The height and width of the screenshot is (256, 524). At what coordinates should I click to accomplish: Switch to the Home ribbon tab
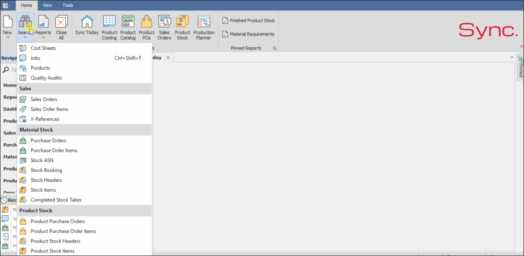point(26,5)
